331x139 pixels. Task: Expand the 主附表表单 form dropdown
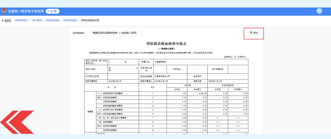pyautogui.click(x=117, y=33)
